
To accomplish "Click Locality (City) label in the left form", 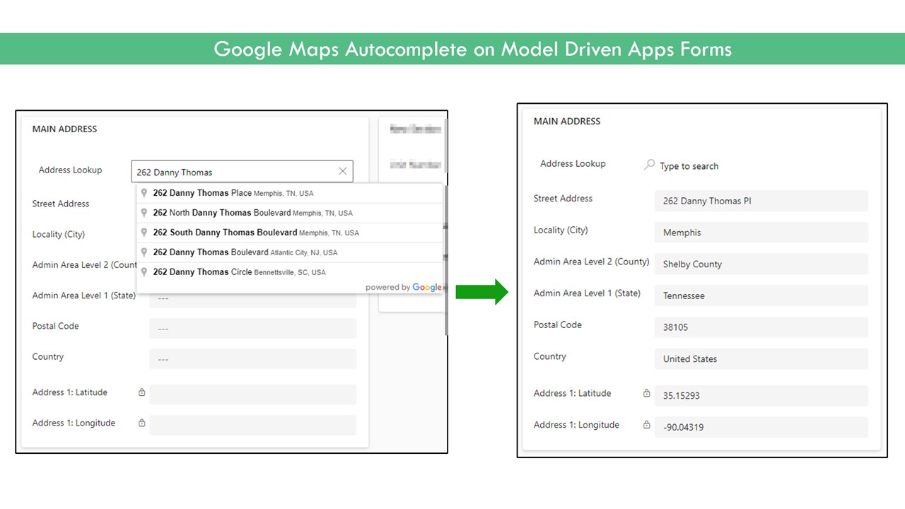I will 58,234.
